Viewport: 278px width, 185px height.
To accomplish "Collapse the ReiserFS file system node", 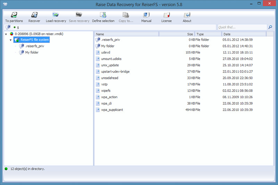I will 11,40.
